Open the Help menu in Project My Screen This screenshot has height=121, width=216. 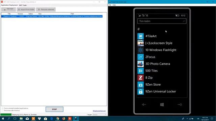pyautogui.click(x=114, y=5)
